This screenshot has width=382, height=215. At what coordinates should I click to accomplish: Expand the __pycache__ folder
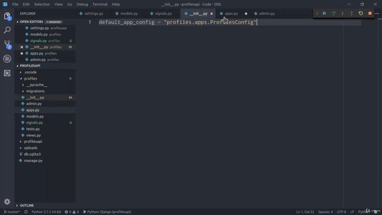[x=36, y=85]
